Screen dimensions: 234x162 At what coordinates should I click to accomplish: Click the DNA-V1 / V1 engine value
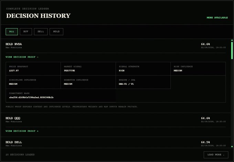click(x=126, y=84)
